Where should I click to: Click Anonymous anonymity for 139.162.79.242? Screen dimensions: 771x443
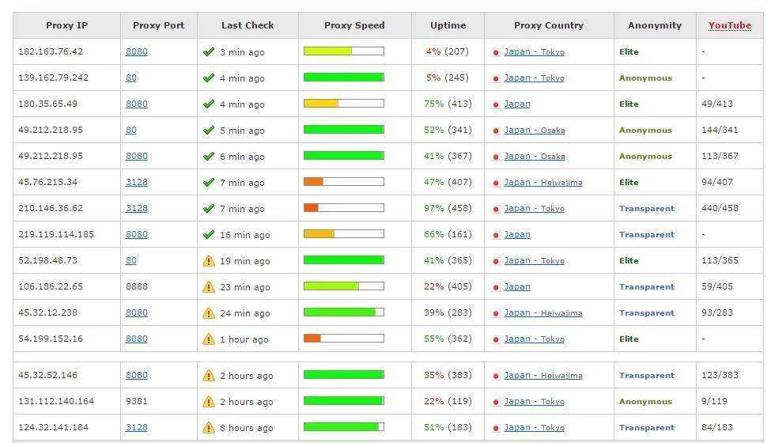645,78
